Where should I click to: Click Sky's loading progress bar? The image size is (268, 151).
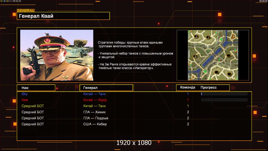[x=224, y=94]
